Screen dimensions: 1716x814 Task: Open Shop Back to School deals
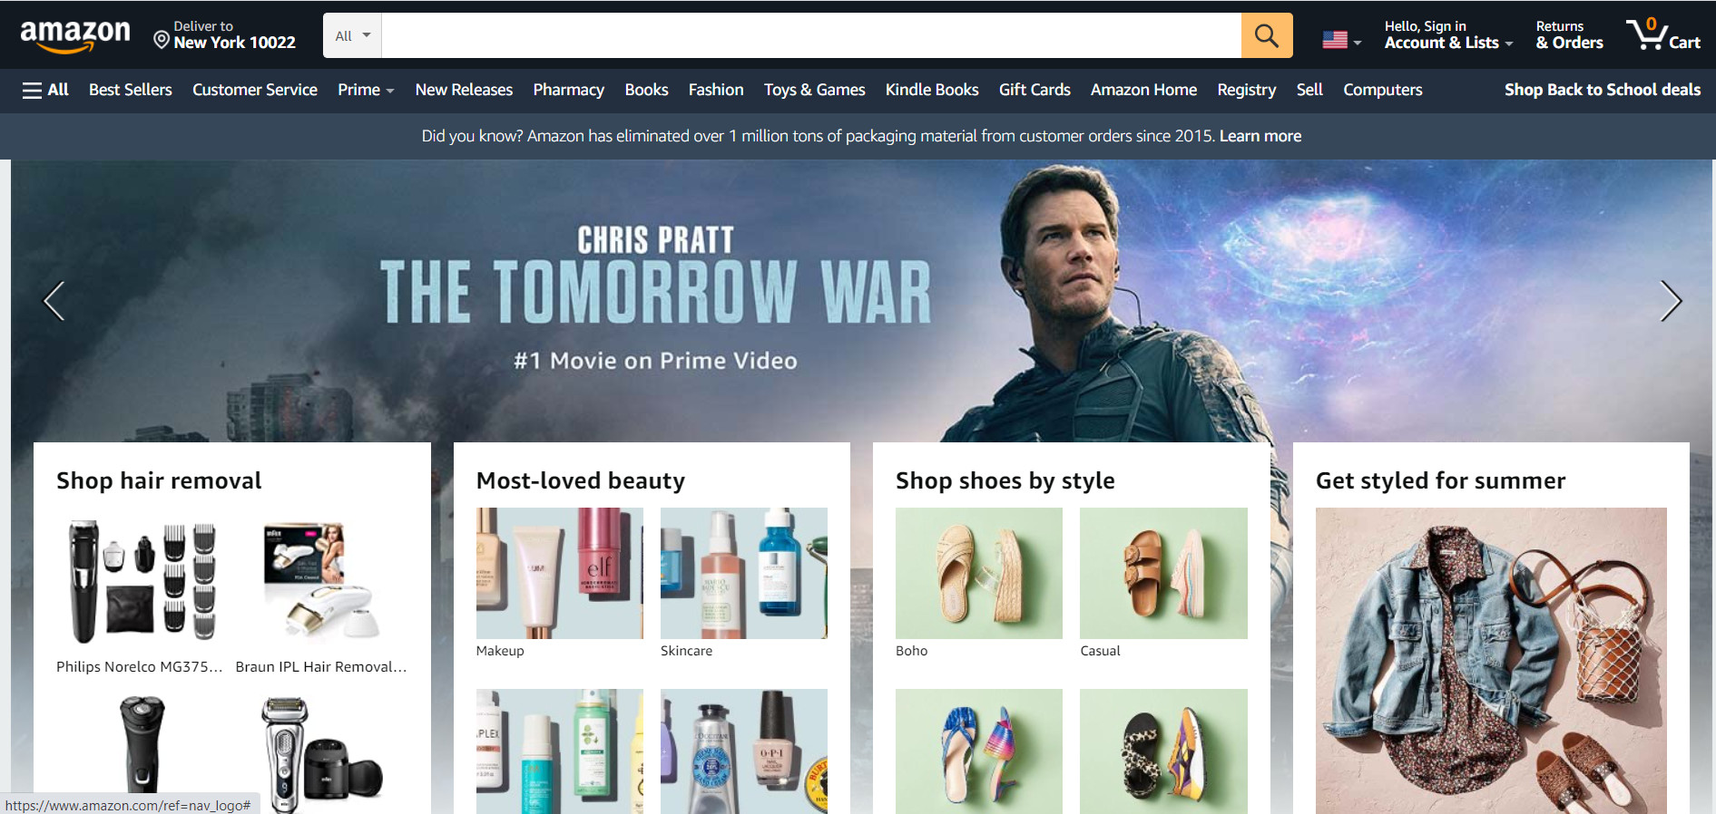(1602, 90)
